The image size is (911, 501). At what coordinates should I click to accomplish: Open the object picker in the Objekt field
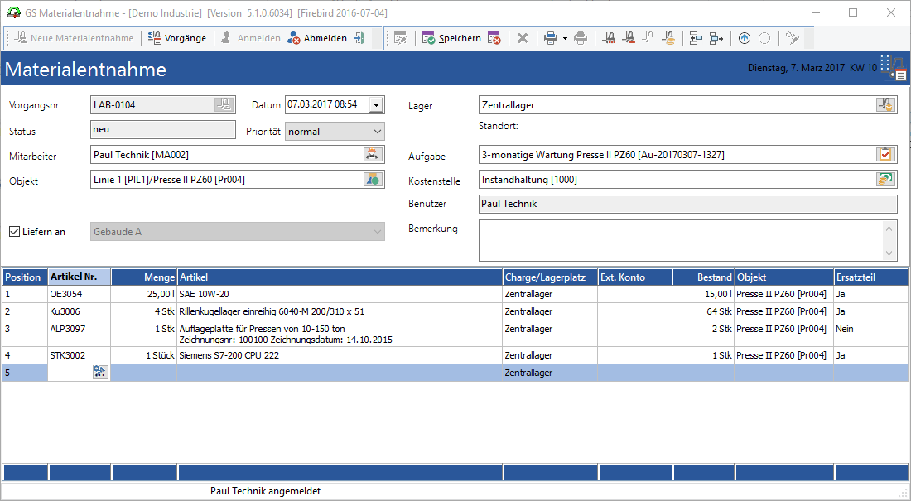372,180
